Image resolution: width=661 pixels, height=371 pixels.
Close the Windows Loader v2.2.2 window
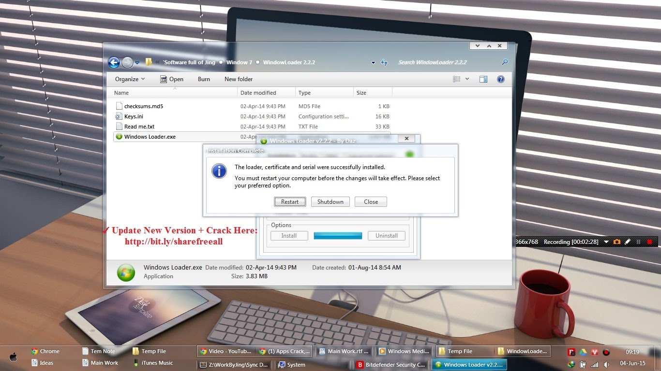click(406, 139)
